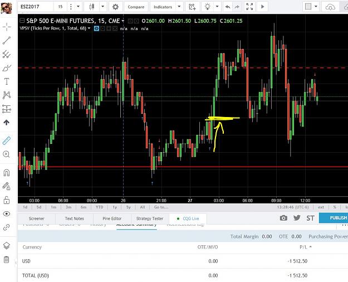Open the Text Notes tab

coord(75,218)
